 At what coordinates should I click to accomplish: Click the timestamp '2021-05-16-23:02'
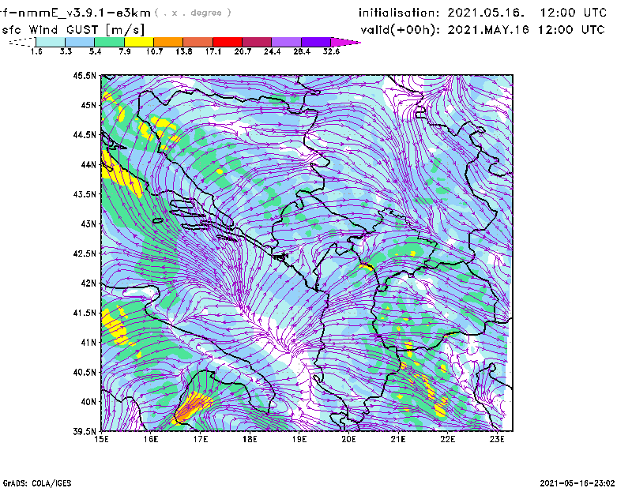577,482
